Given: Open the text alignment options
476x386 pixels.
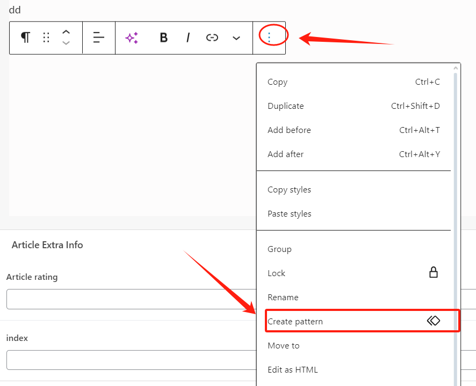Looking at the screenshot, I should (99, 38).
